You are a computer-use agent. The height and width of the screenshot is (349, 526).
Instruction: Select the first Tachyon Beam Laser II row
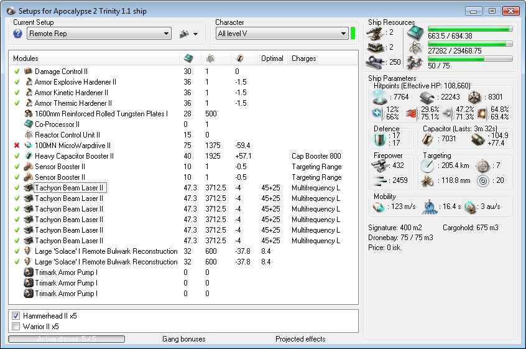pyautogui.click(x=183, y=188)
